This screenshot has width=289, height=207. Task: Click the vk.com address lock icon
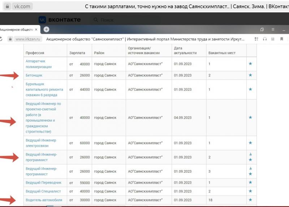click(7, 6)
